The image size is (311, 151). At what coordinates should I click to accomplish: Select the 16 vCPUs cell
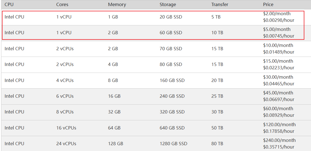(x=66, y=128)
